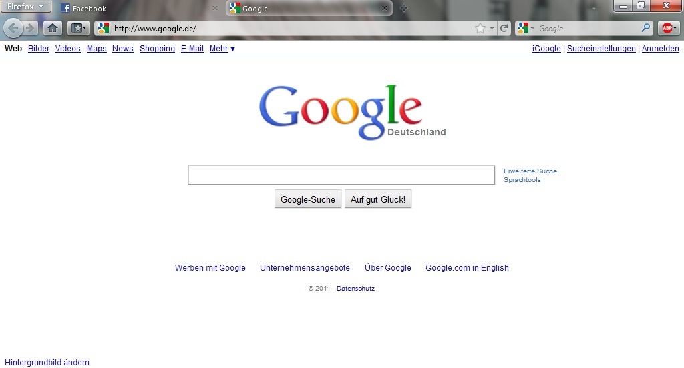Bookmark this page with the star icon
Viewport: 684px width, 368px height.
pyautogui.click(x=480, y=28)
